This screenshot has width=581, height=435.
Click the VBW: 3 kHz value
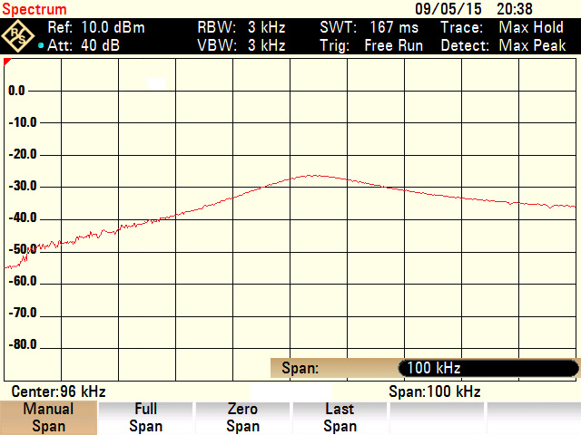(241, 45)
